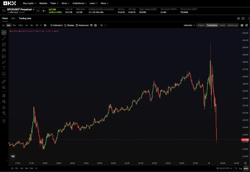Switch to the Trading data tab
Viewport: 250px width, 172px height.
(25, 18)
